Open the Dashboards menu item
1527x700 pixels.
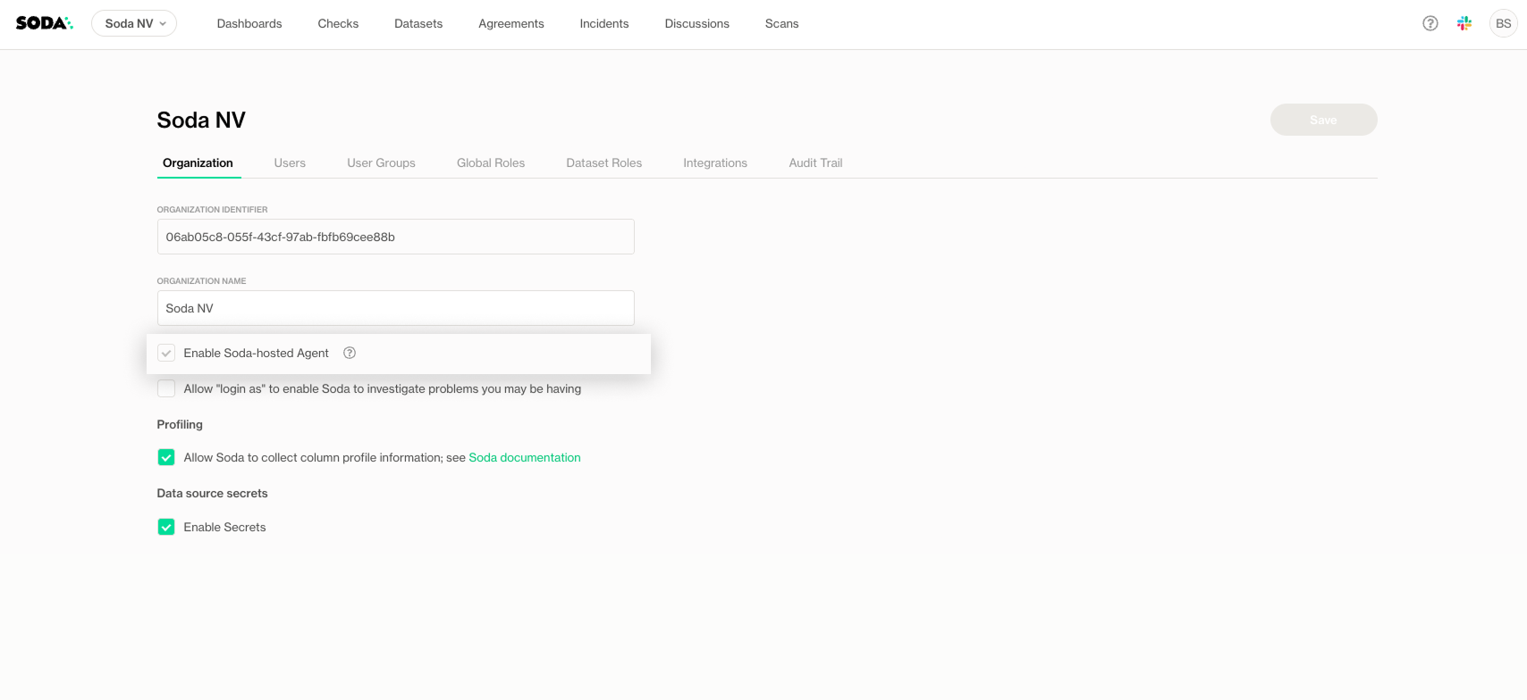pos(249,23)
